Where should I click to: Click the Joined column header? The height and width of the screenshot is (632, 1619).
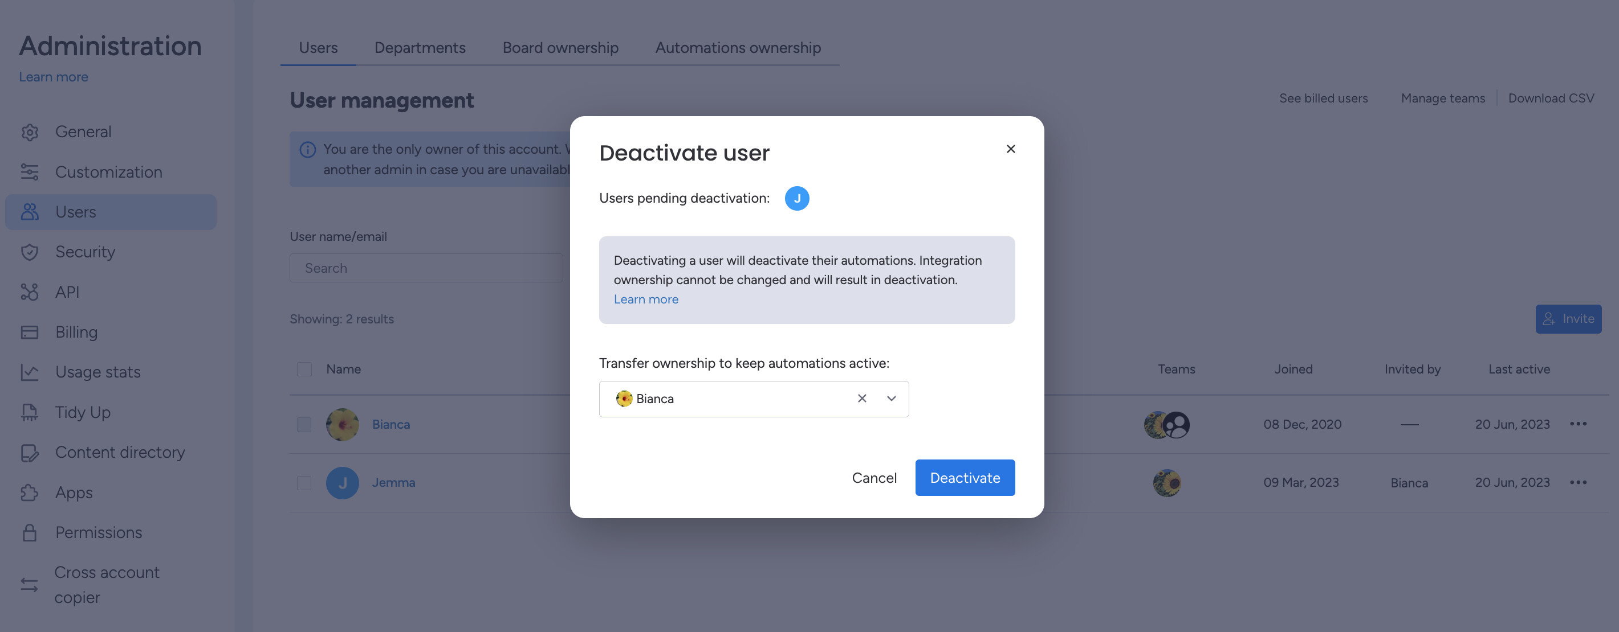[1293, 369]
